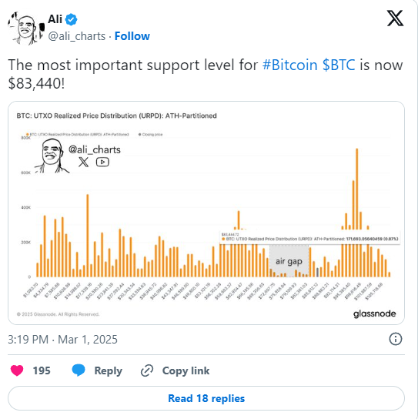This screenshot has width=418, height=419.
Task: Click the X icon in chart watermark
Action: pyautogui.click(x=84, y=162)
